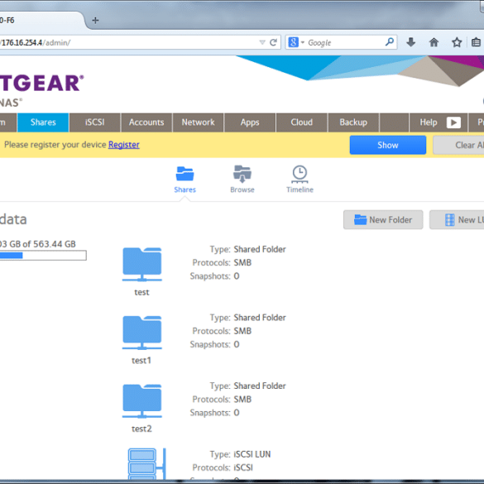Click the 563.44 GB capacity text
Viewport: 484px width, 484px height.
pos(55,244)
